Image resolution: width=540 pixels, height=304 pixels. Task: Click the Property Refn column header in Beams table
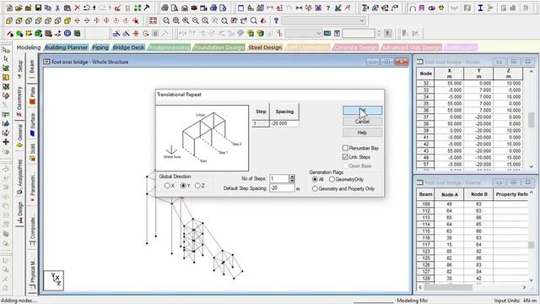click(x=512, y=194)
